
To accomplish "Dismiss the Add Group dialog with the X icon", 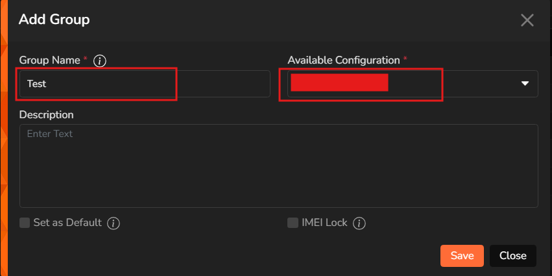I will (527, 20).
